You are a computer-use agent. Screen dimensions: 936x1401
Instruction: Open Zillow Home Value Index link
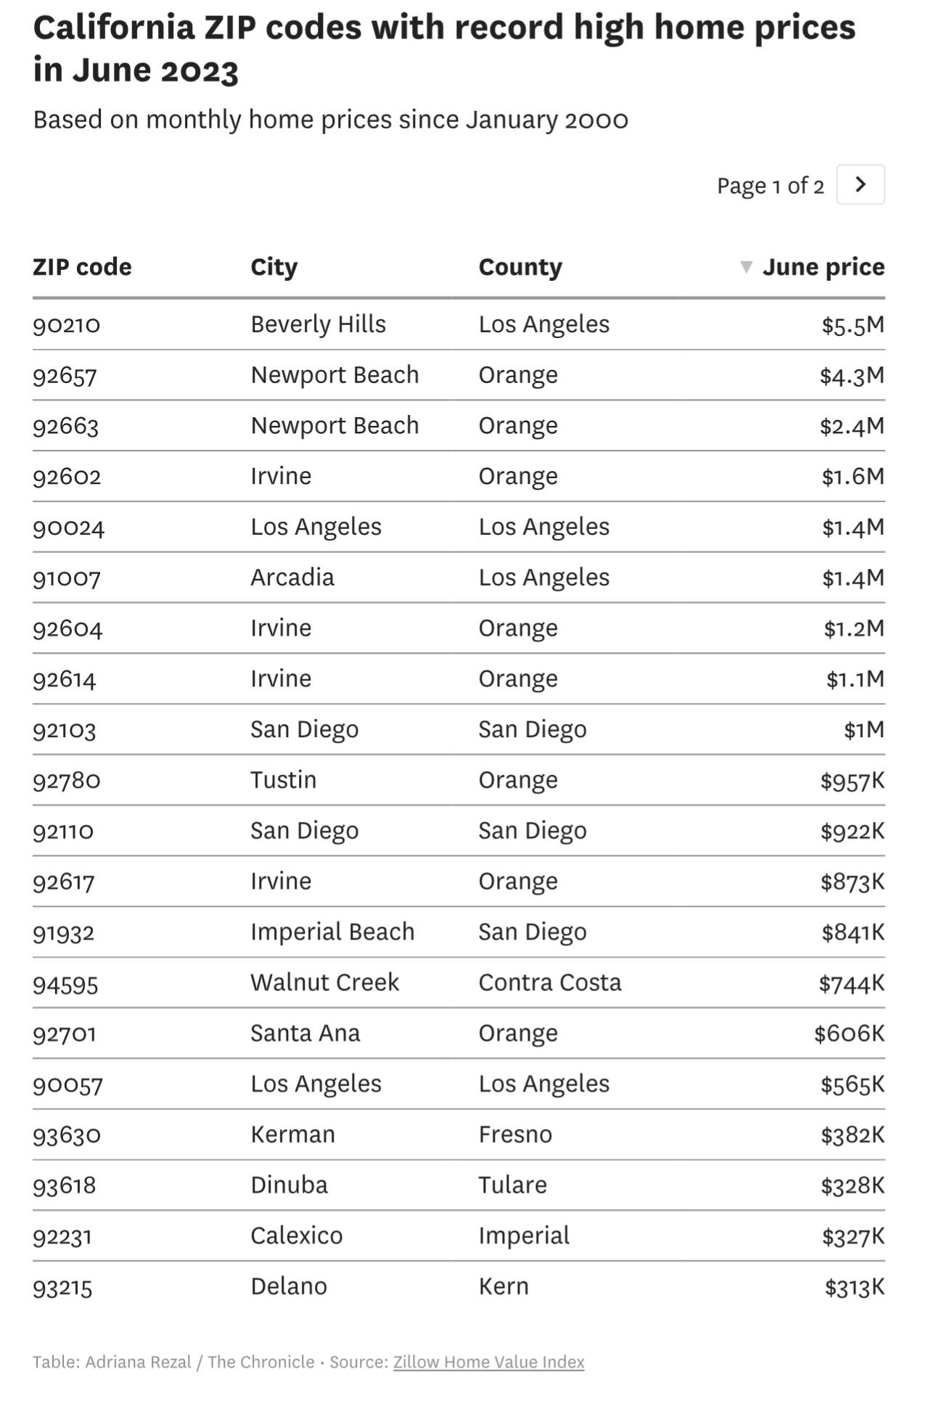(488, 1362)
